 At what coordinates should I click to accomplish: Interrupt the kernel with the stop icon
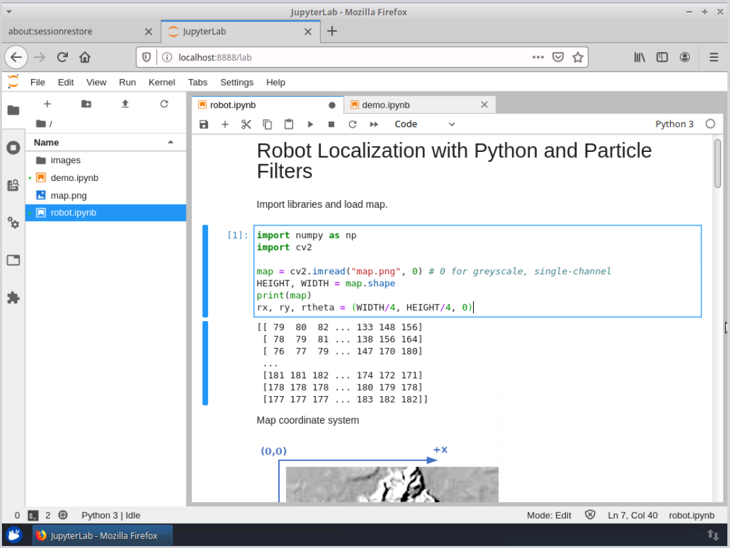(x=331, y=124)
